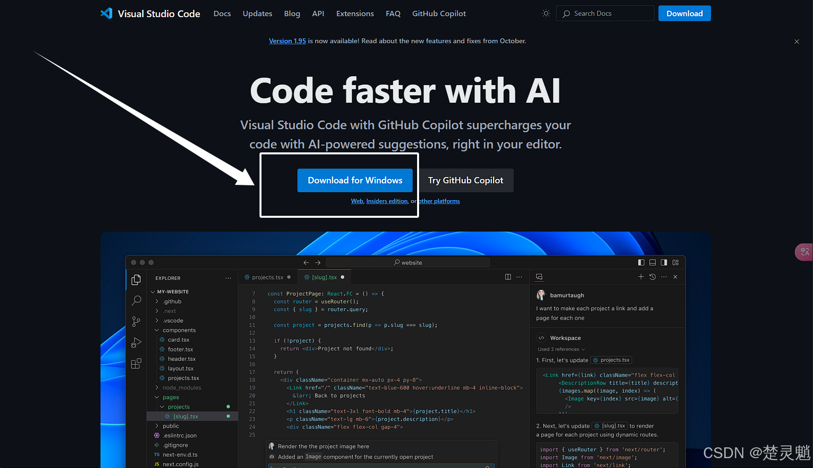Screen dimensions: 813x468
Task: Open the Extensions nav item
Action: coord(355,13)
